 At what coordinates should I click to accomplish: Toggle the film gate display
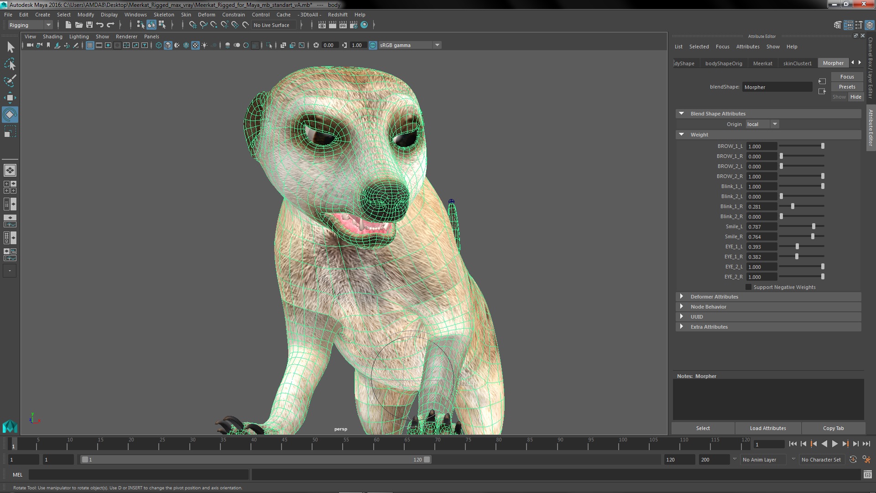click(99, 45)
